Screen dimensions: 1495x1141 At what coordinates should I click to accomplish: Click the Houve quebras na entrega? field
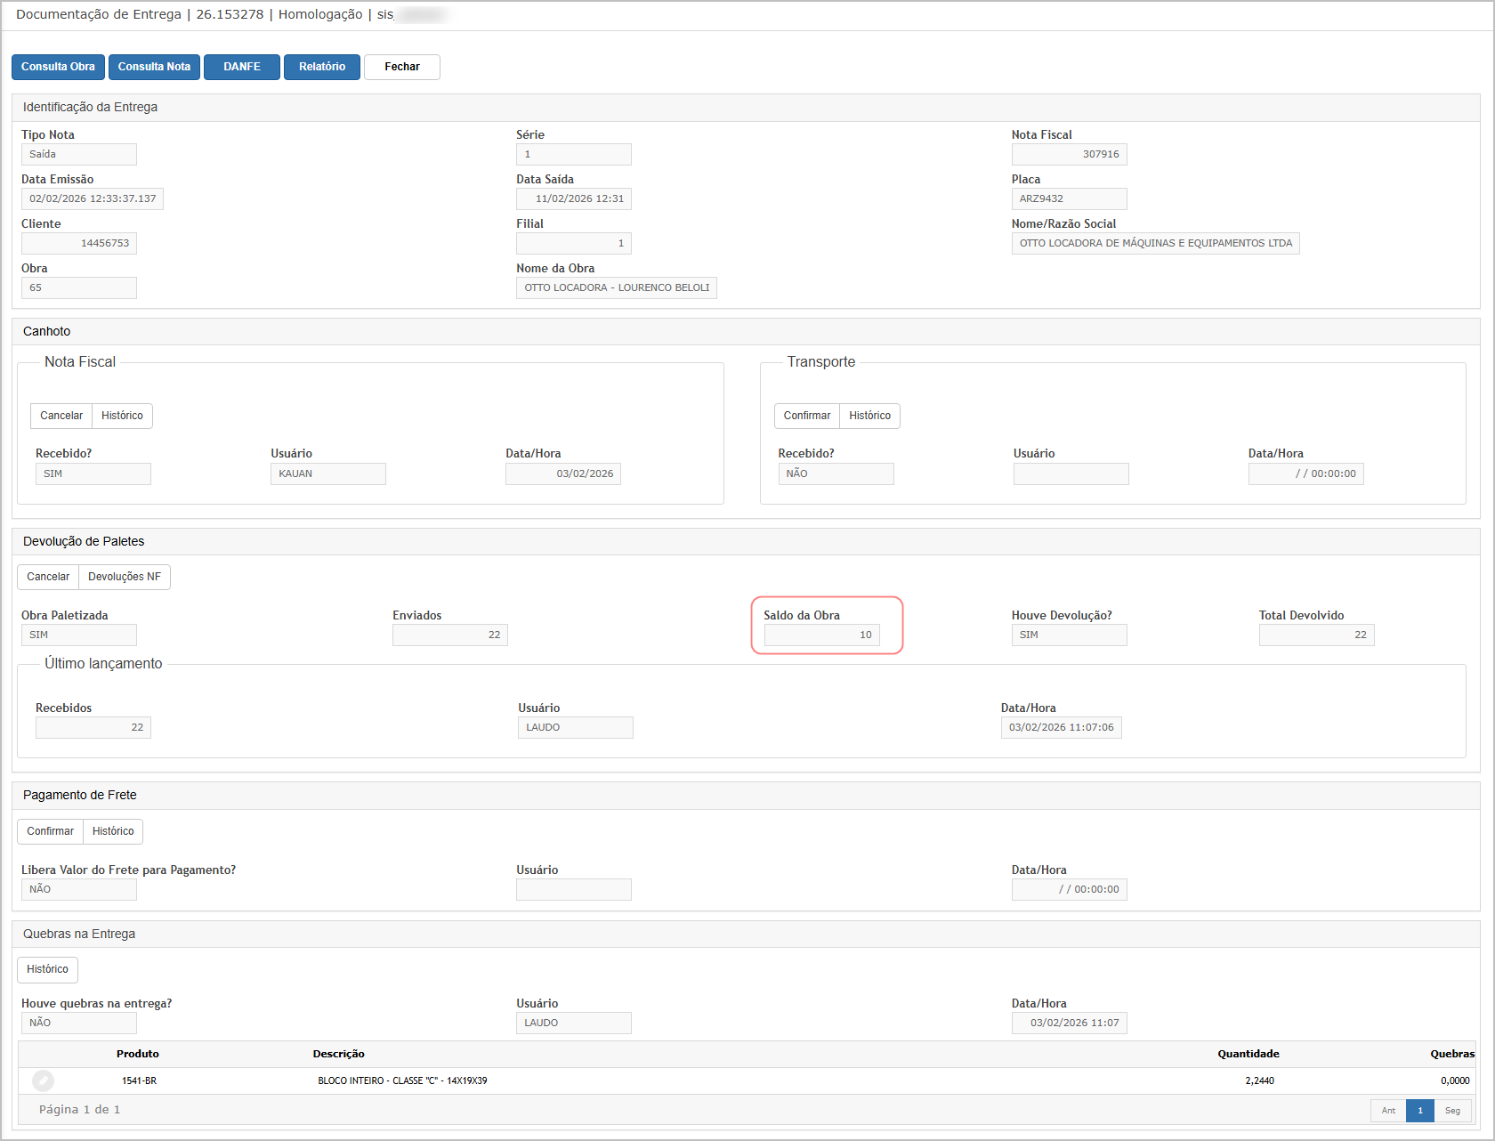pos(79,1023)
